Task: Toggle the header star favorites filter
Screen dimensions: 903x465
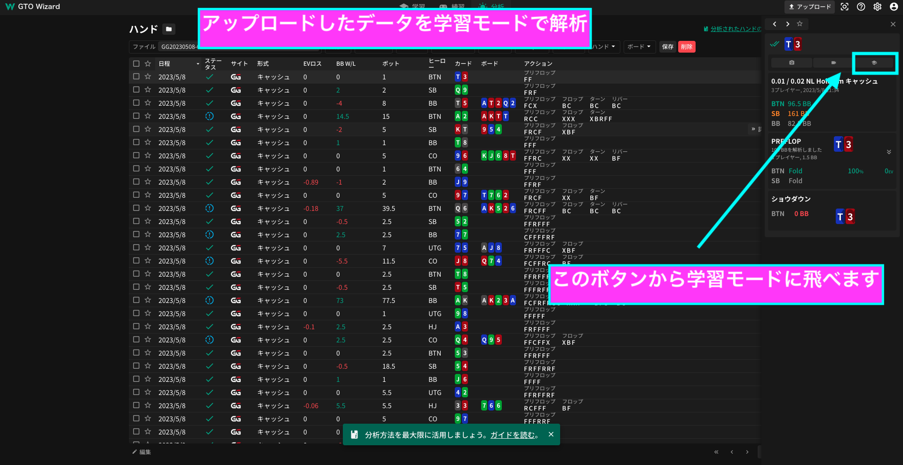Action: [148, 63]
